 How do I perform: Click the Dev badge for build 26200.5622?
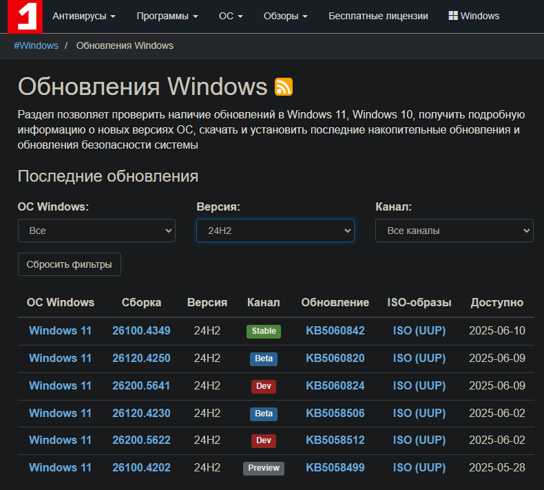[x=264, y=440]
